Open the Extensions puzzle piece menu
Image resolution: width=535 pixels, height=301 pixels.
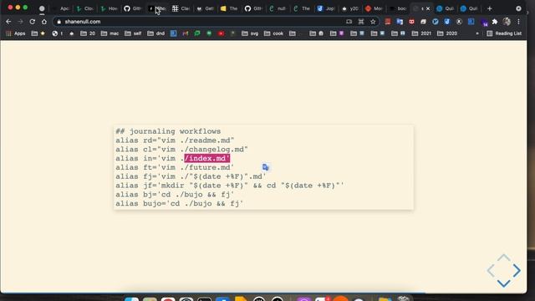pos(495,22)
